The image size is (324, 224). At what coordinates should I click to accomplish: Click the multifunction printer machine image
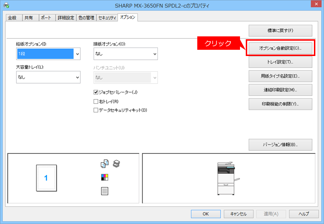[228, 179]
